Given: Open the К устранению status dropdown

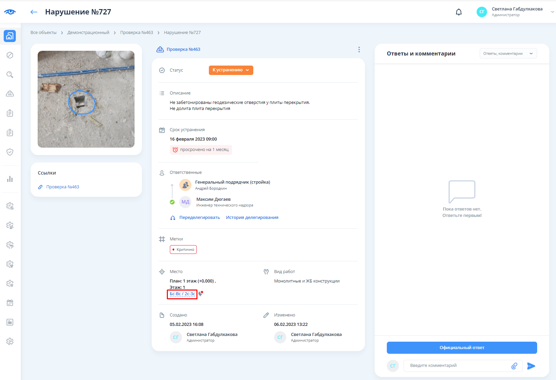Looking at the screenshot, I should [x=231, y=70].
